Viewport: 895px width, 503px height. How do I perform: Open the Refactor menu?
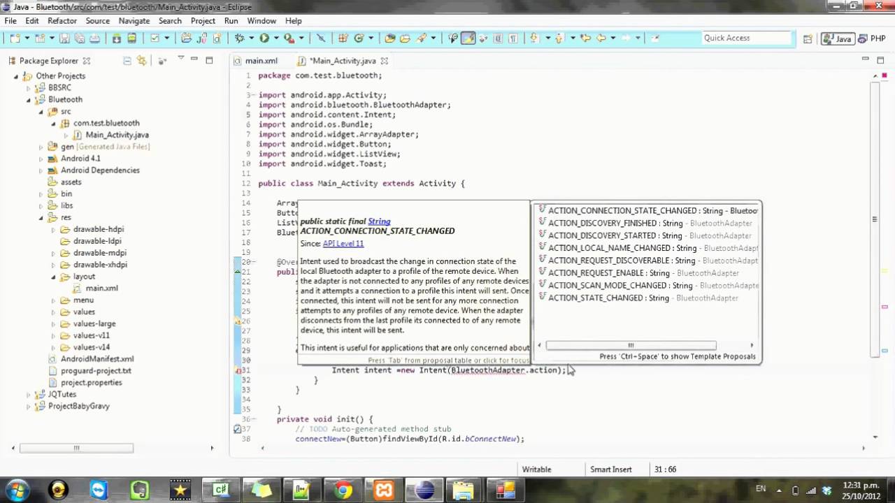pos(62,21)
